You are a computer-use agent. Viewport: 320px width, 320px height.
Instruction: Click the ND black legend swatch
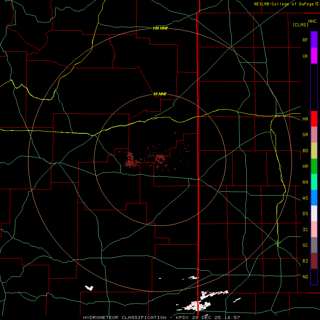tap(314, 277)
